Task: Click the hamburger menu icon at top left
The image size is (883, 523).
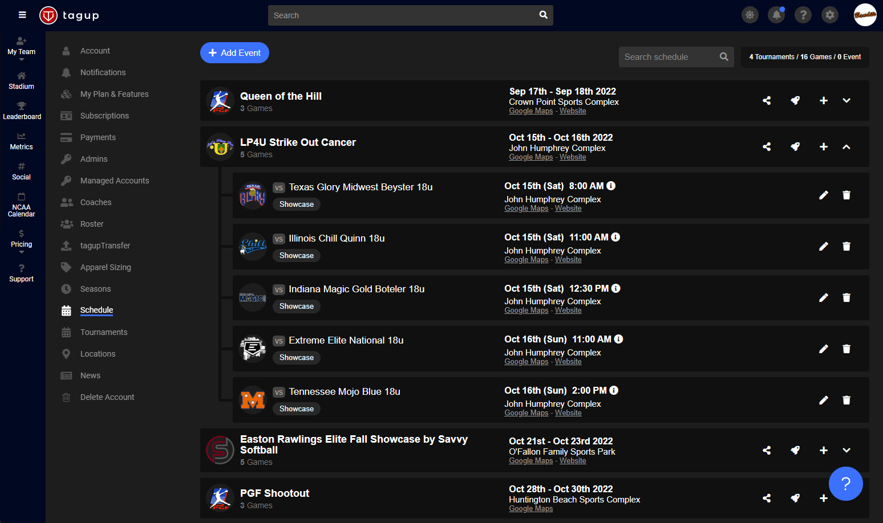Action: pos(22,15)
